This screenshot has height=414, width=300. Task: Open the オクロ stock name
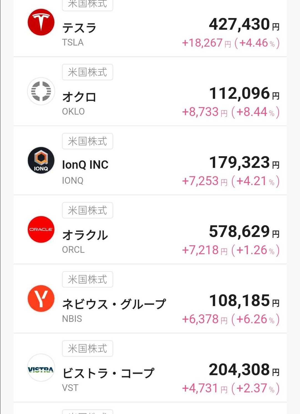(79, 97)
